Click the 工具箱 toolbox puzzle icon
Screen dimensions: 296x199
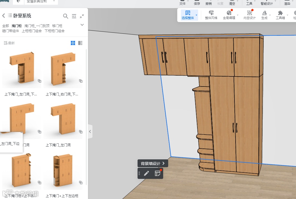[280, 13]
